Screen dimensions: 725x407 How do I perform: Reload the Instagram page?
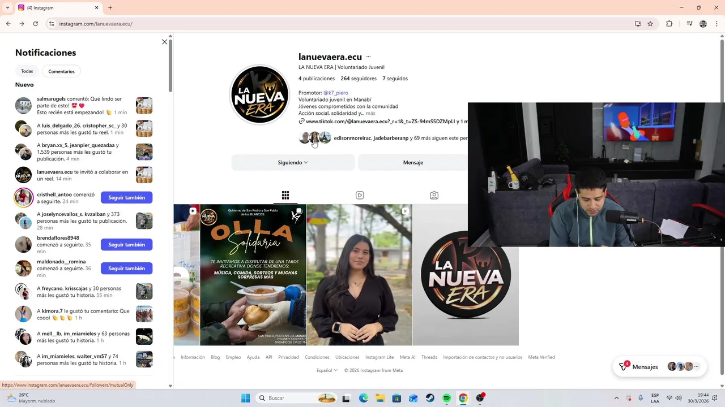(35, 24)
